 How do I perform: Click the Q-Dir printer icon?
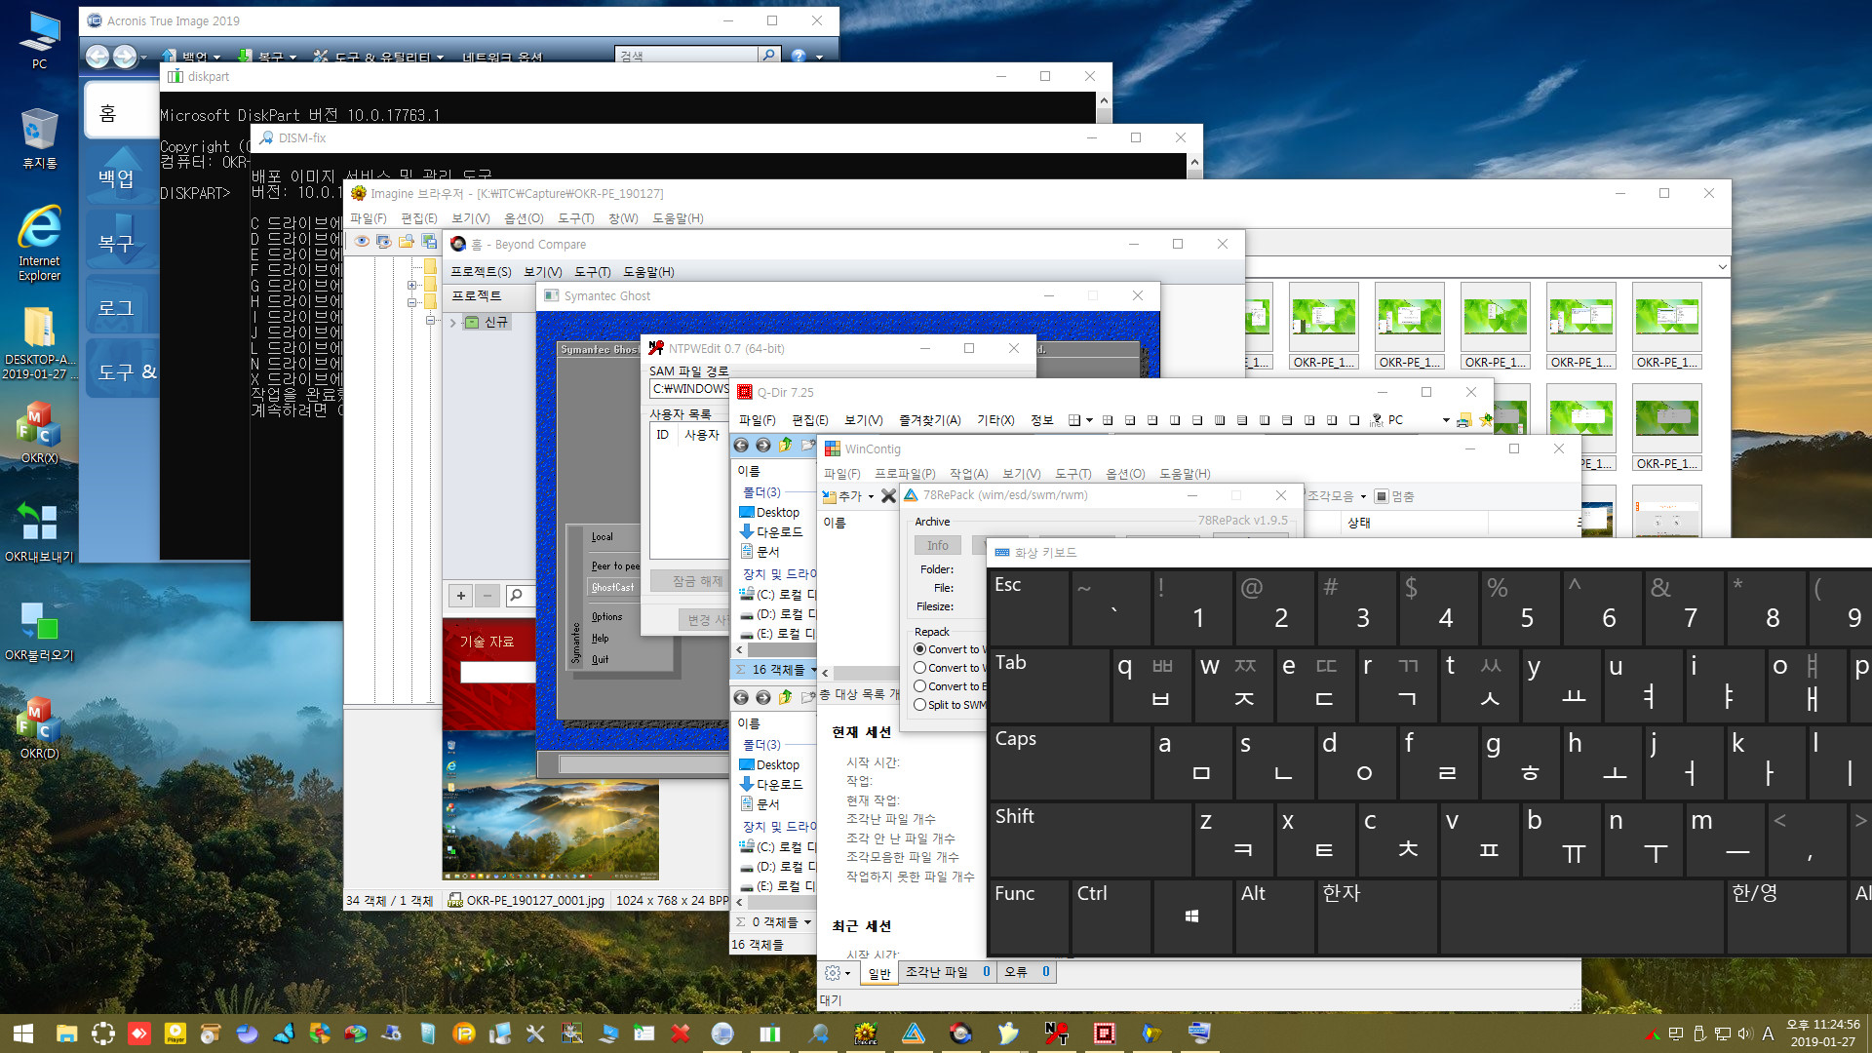point(1463,420)
